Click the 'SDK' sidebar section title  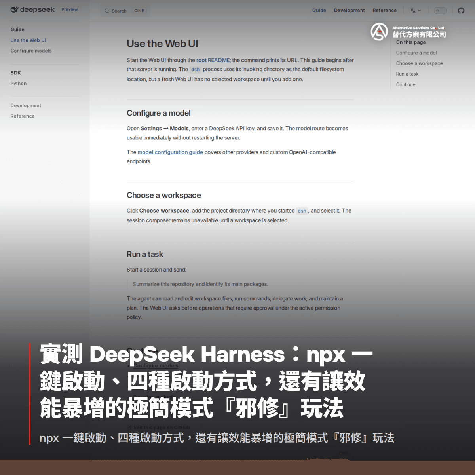16,73
